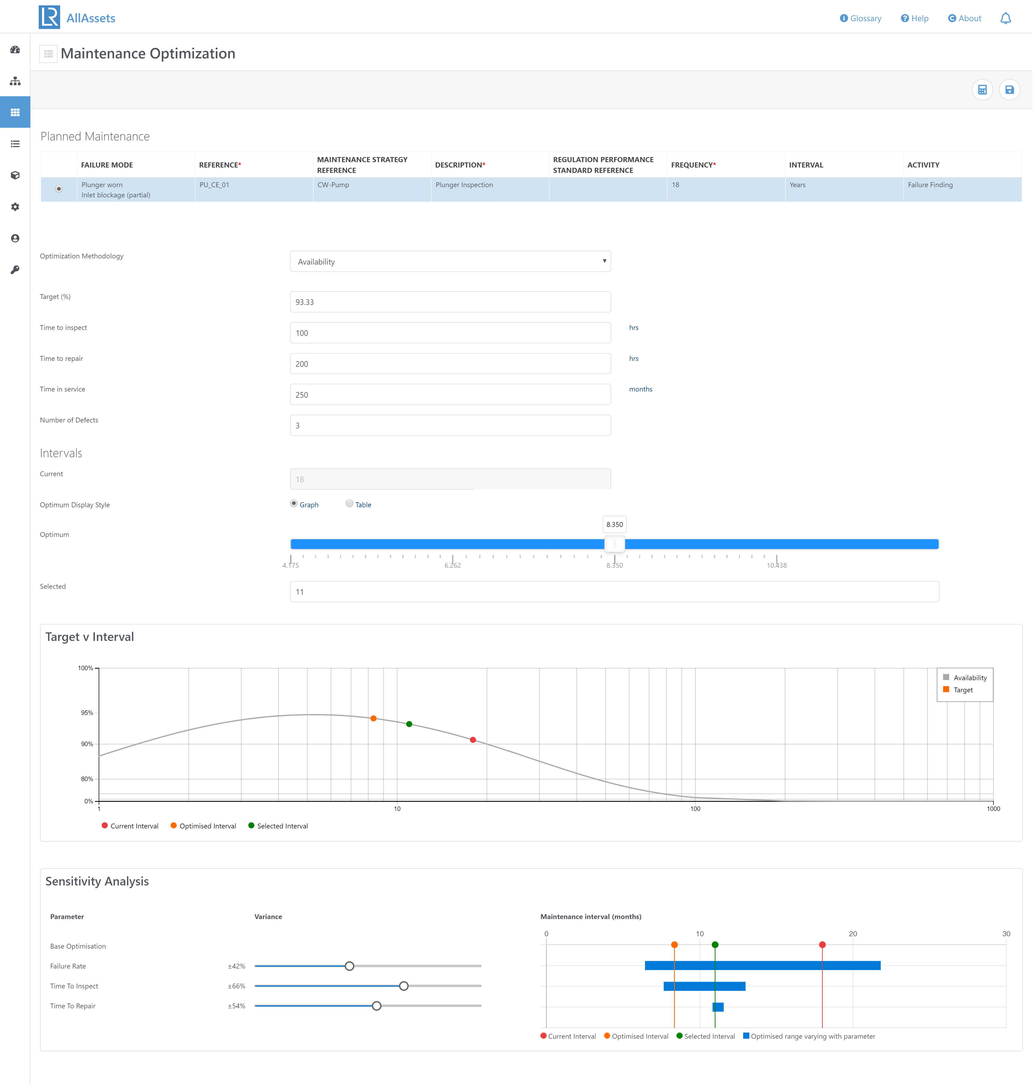Screen dimensions: 1033x1085
Task: Click the Time To Inspect variance slider handle
Action: (404, 986)
